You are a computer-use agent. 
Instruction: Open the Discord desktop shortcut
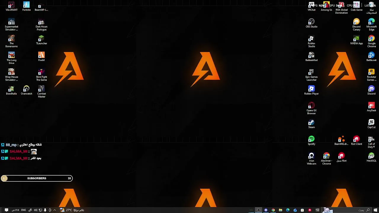[372, 91]
